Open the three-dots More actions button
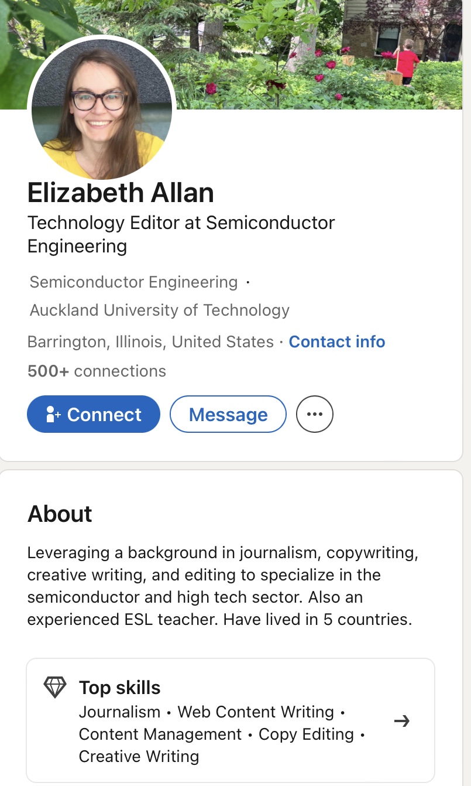This screenshot has height=786, width=471. pos(315,414)
